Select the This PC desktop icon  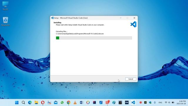[x=5, y=6]
